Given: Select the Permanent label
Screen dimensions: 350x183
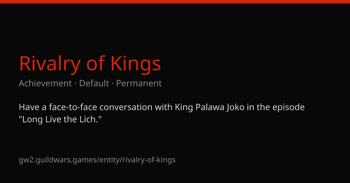Looking at the screenshot, I should [x=139, y=83].
